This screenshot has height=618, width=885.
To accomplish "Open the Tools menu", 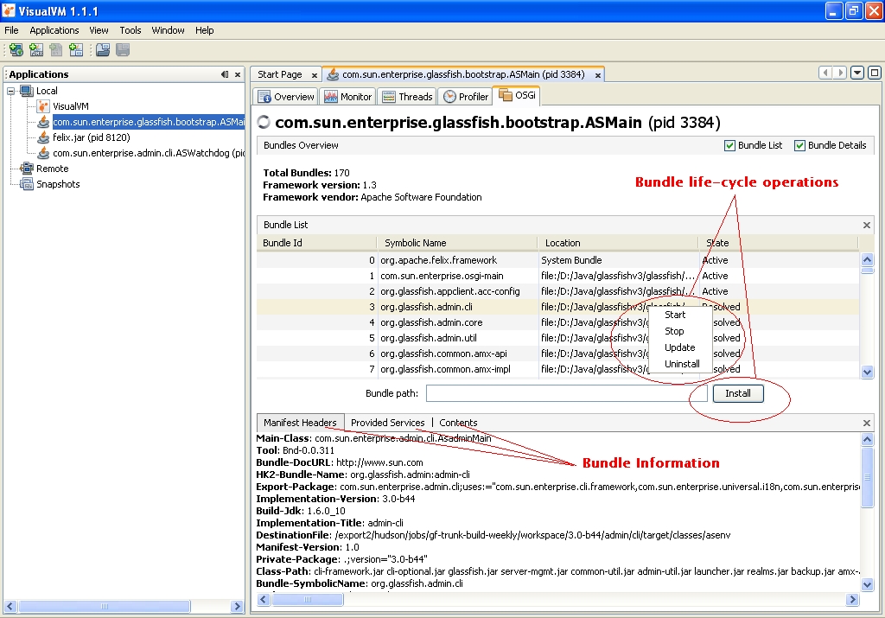I will [x=130, y=30].
